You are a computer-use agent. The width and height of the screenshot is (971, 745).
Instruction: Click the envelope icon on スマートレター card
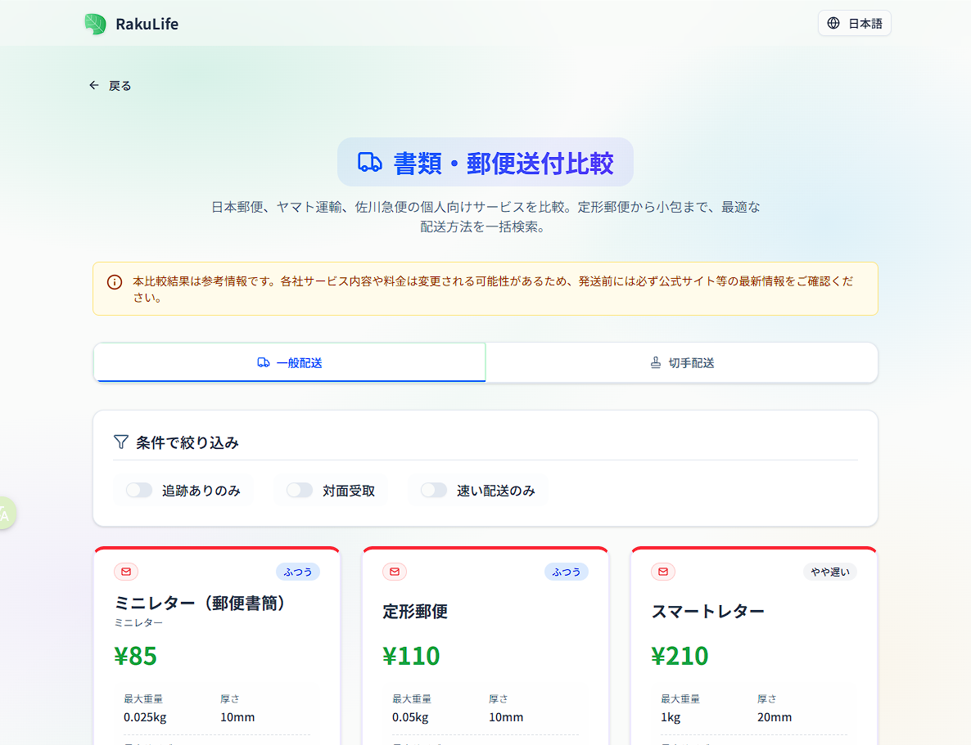point(663,572)
